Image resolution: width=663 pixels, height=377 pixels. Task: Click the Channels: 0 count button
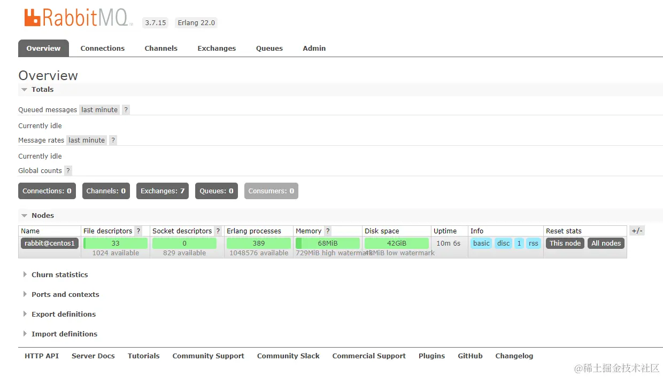tap(106, 191)
